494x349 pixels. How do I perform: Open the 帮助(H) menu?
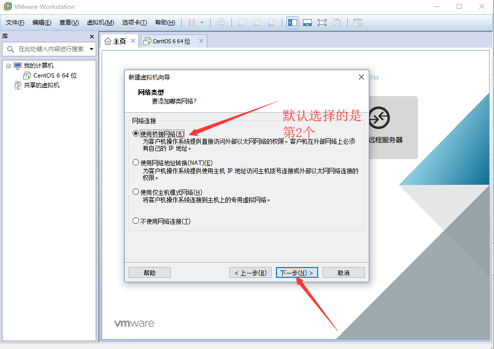(x=165, y=23)
